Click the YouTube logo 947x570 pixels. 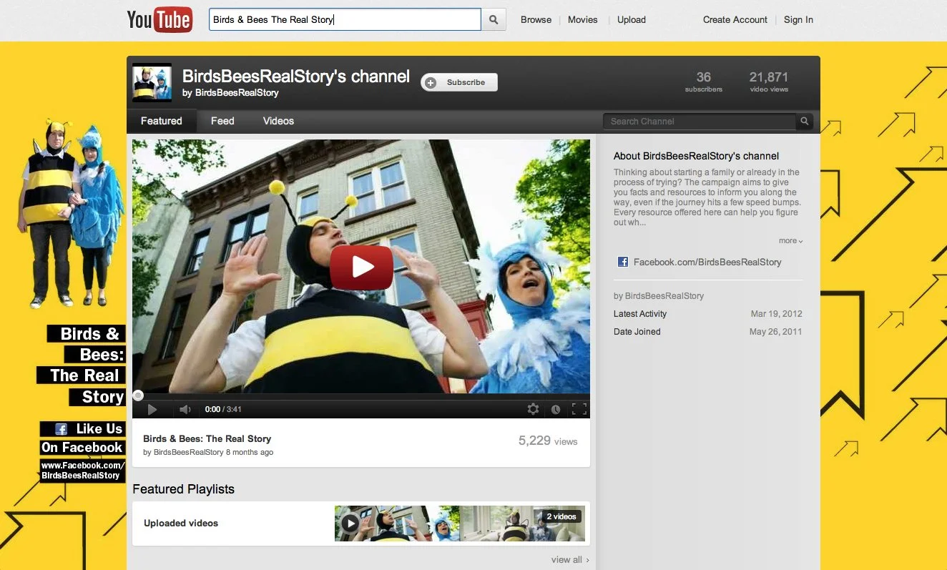coord(160,19)
